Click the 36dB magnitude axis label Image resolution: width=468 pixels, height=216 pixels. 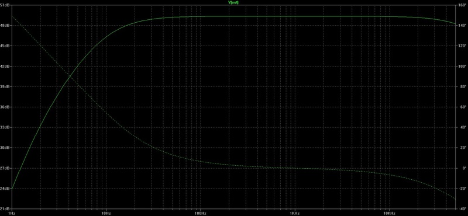tap(5, 107)
